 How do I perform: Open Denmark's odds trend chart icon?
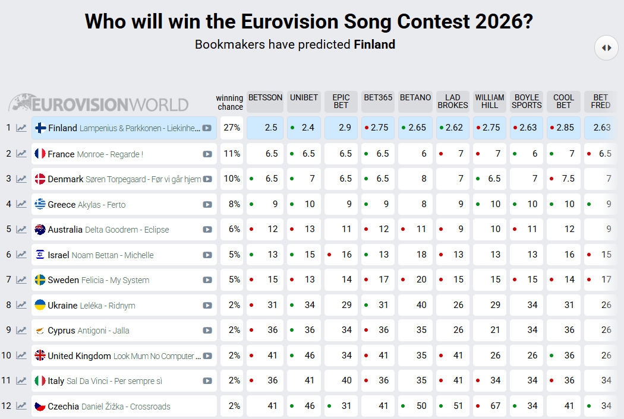(x=21, y=179)
